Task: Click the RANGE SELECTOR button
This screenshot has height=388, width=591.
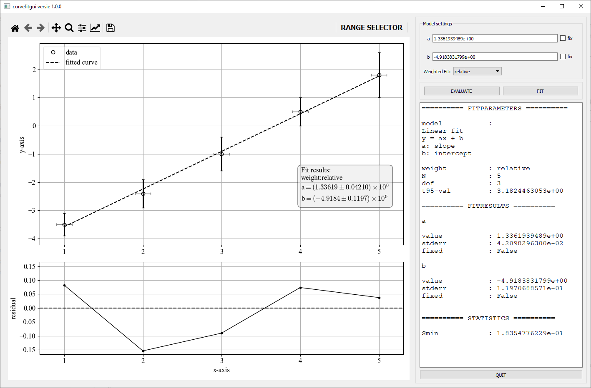Action: pyautogui.click(x=371, y=28)
